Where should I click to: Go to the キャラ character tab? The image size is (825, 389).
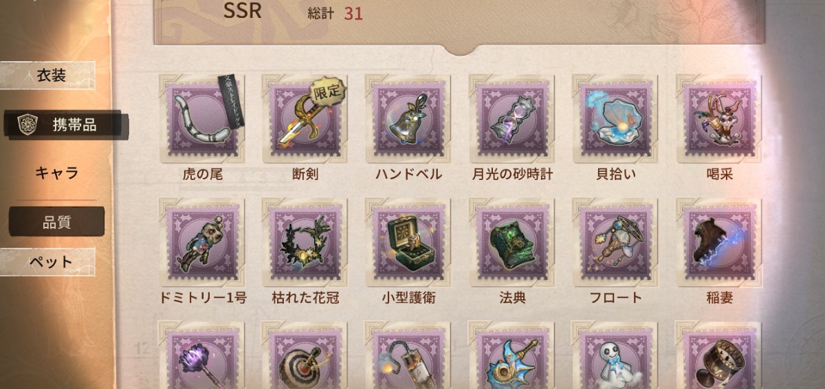[x=56, y=173]
